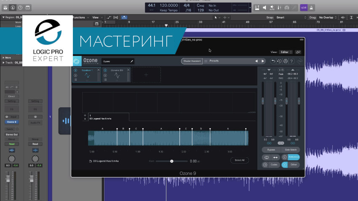Click the 4/4 time signature display

click(187, 5)
